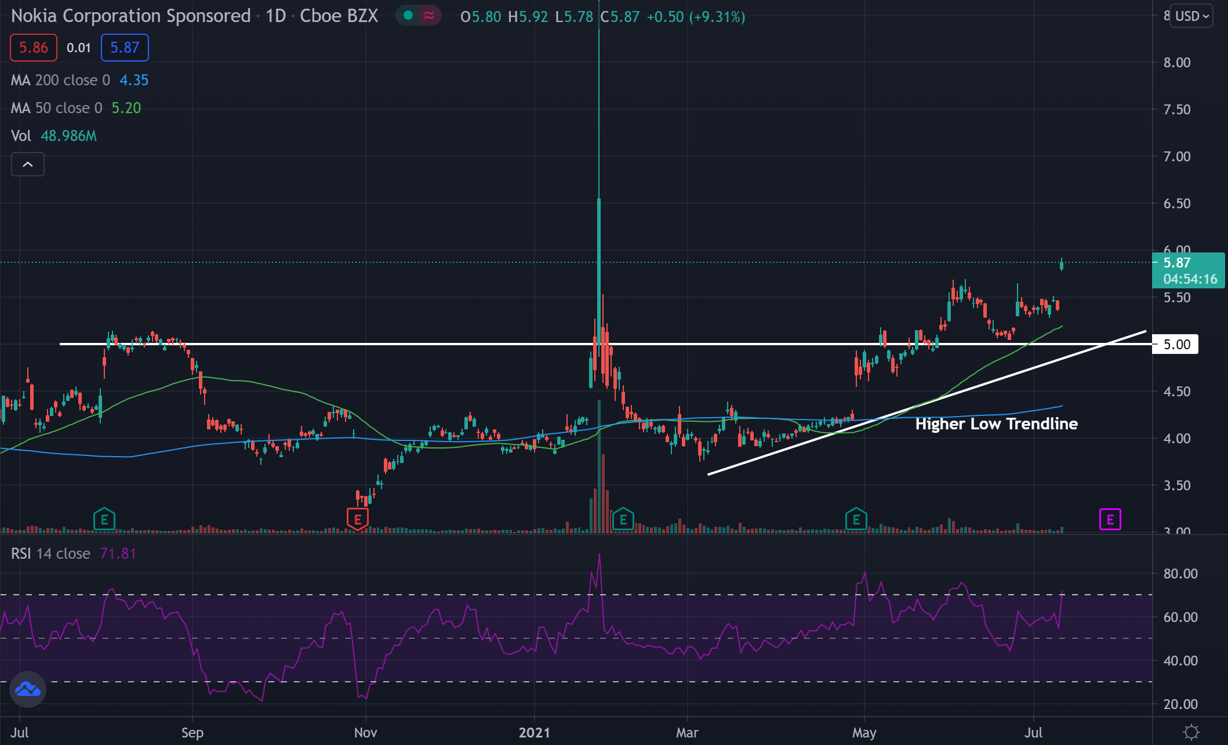The width and height of the screenshot is (1228, 745).
Task: Click the Cboe BZX exchange label
Action: [339, 16]
